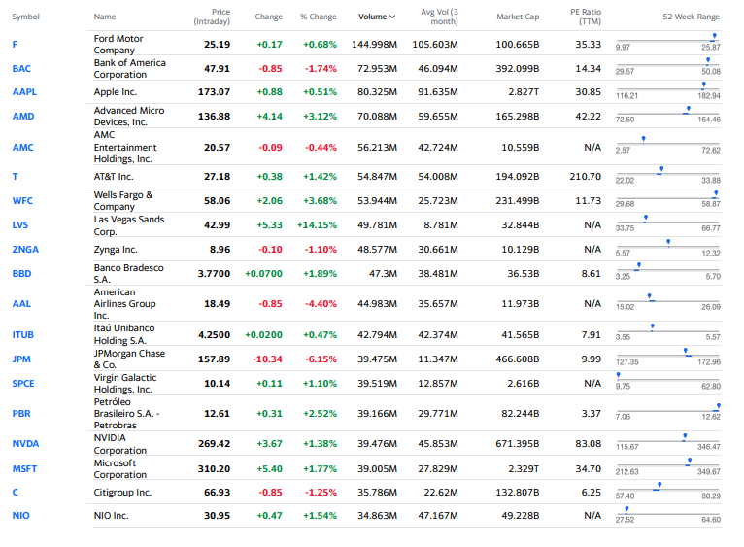The image size is (744, 547).
Task: Open the AAPL ticker symbol link
Action: (x=24, y=91)
